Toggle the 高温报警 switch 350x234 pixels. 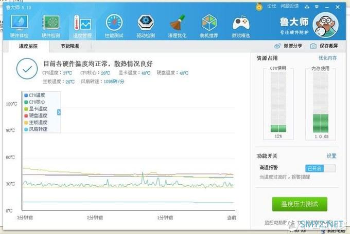click(x=320, y=168)
